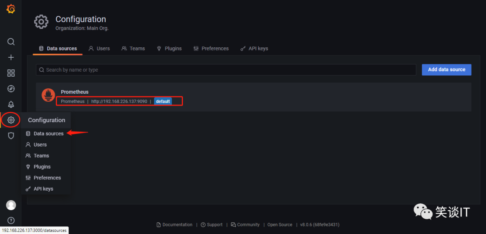Open the Prometheus data source entry
Screen dimensions: 486x234
pos(253,97)
